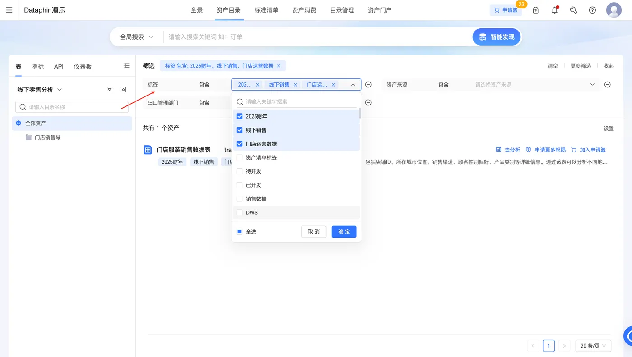Click 收起 to collapse filters
The image size is (632, 357).
coord(609,66)
